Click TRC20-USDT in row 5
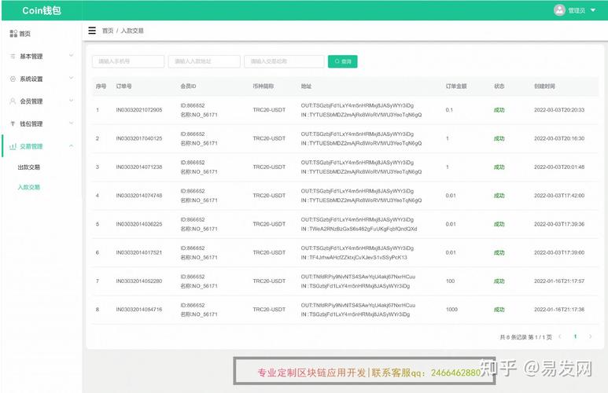608x393 pixels. click(269, 224)
